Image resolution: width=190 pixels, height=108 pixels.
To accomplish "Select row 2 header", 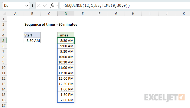I will 3,25.
